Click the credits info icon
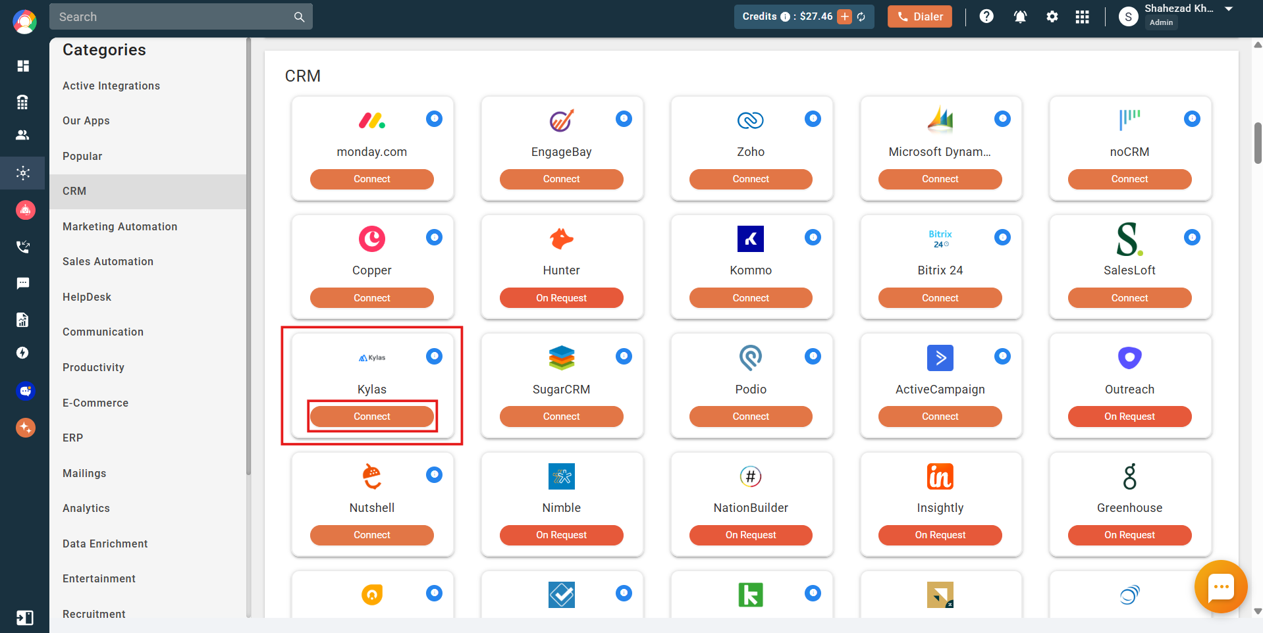The width and height of the screenshot is (1263, 633). click(x=785, y=17)
